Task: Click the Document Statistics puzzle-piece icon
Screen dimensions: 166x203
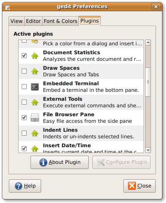Action: click(35, 56)
